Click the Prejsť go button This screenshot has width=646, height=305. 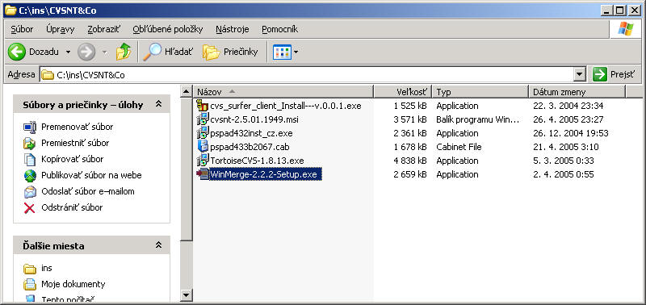[x=615, y=74]
